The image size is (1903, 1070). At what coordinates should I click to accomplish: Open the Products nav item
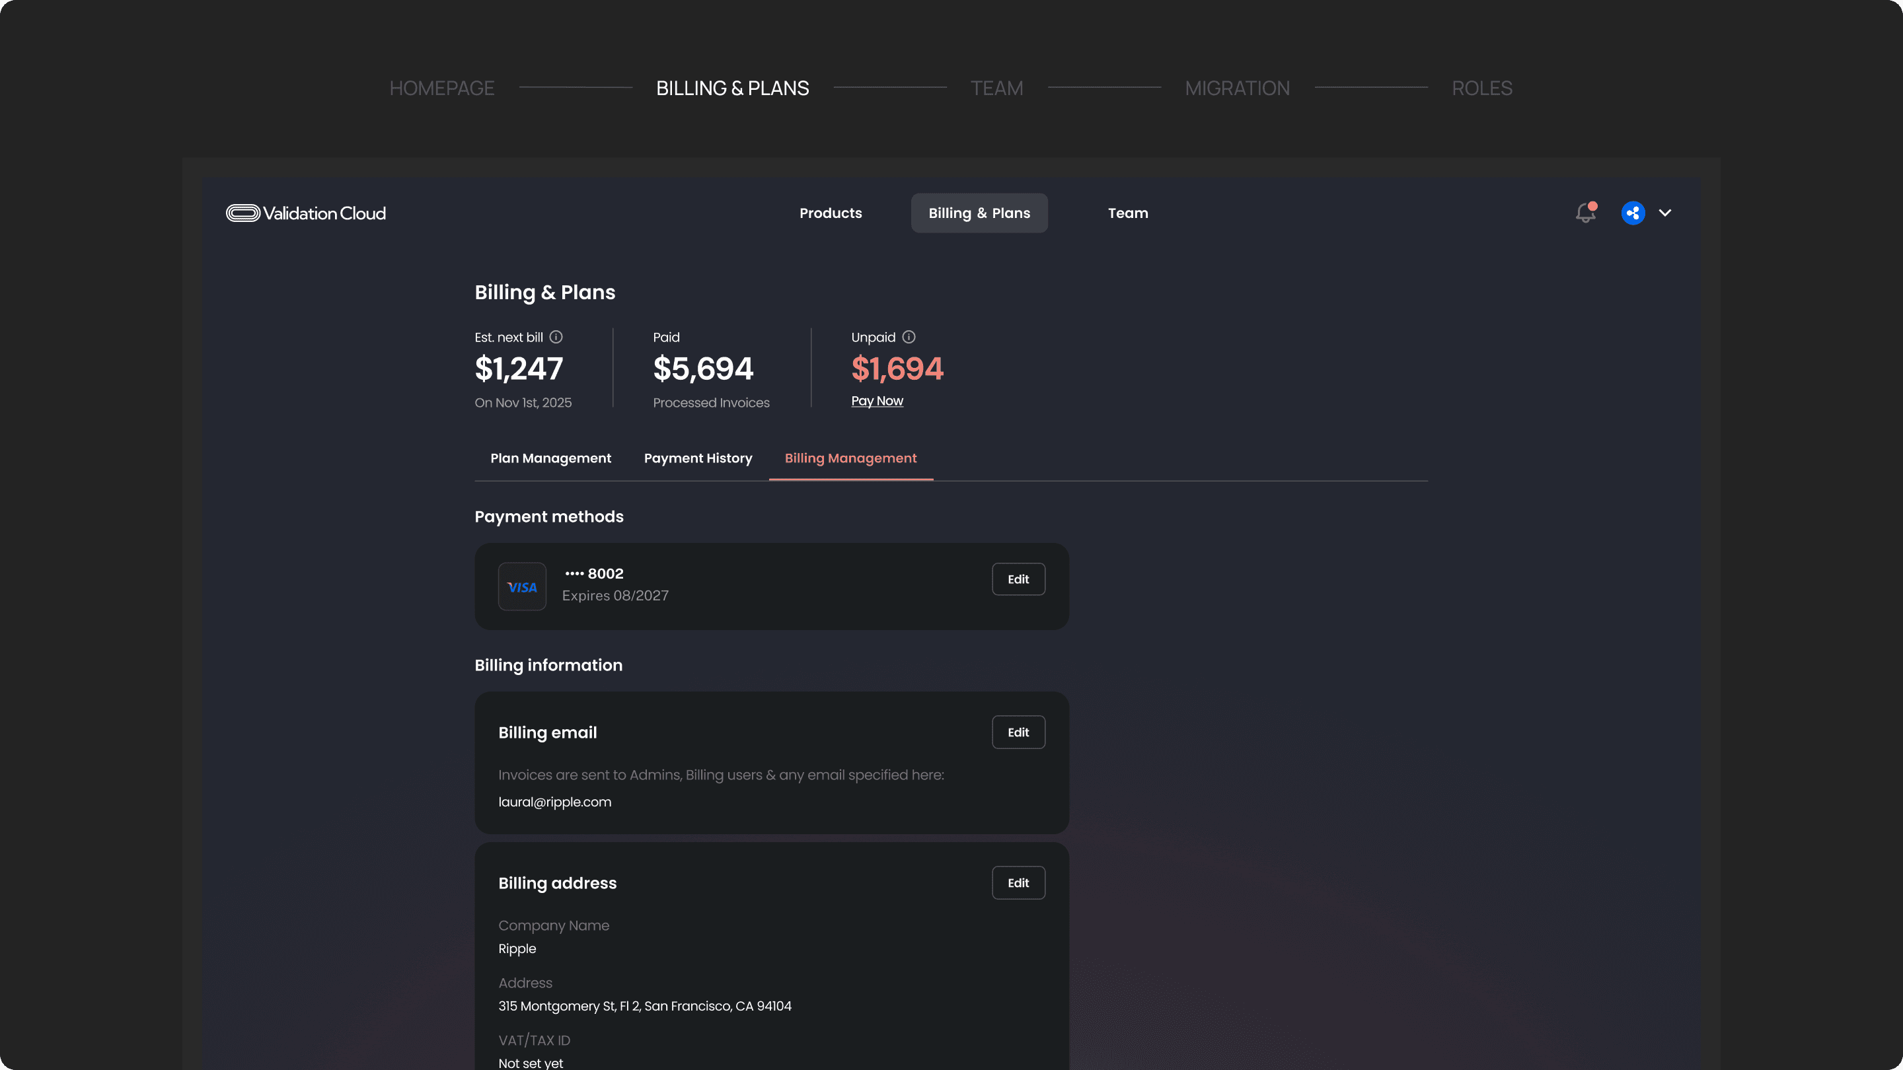(x=831, y=213)
